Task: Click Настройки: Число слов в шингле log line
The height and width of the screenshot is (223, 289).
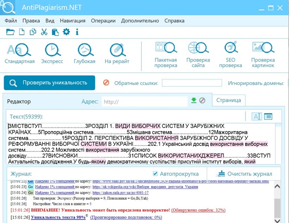Action: click(x=62, y=204)
